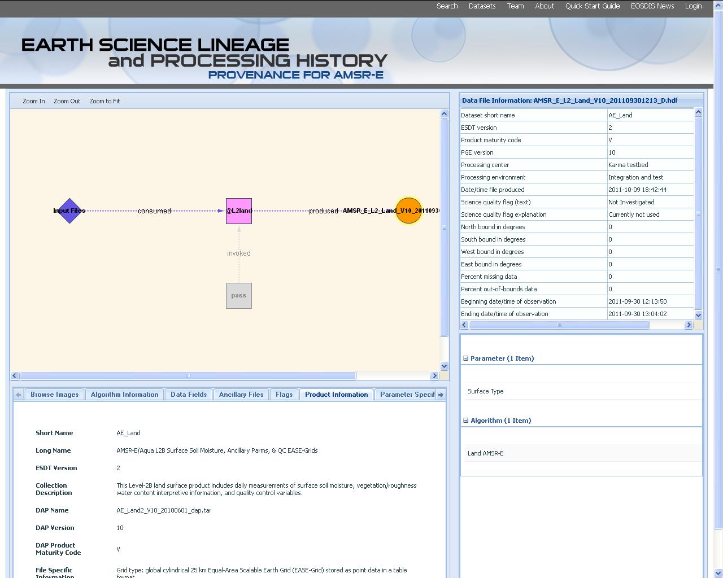Click Zoom In button
Viewport: 723px width, 578px height.
34,101
